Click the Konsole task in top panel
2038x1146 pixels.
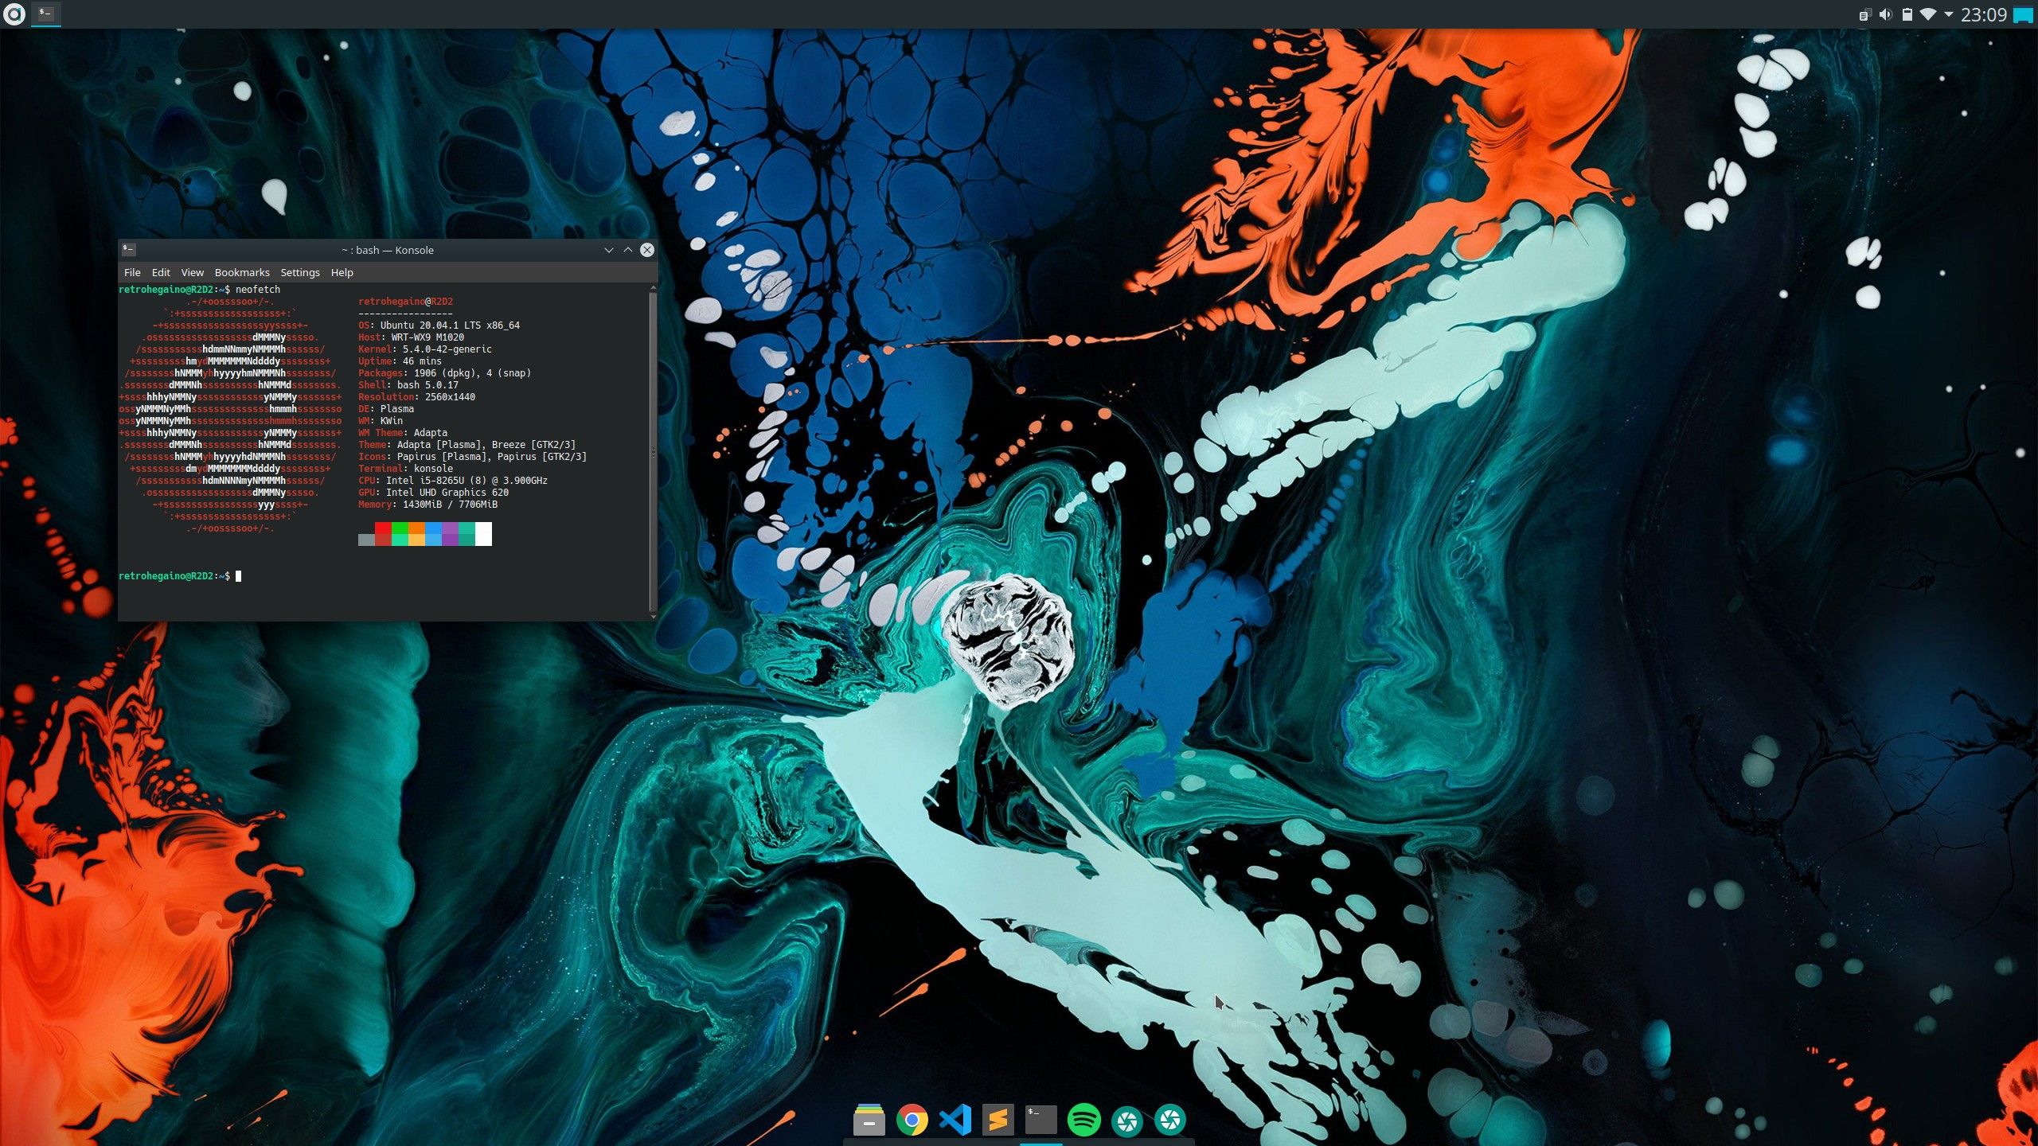pos(46,14)
